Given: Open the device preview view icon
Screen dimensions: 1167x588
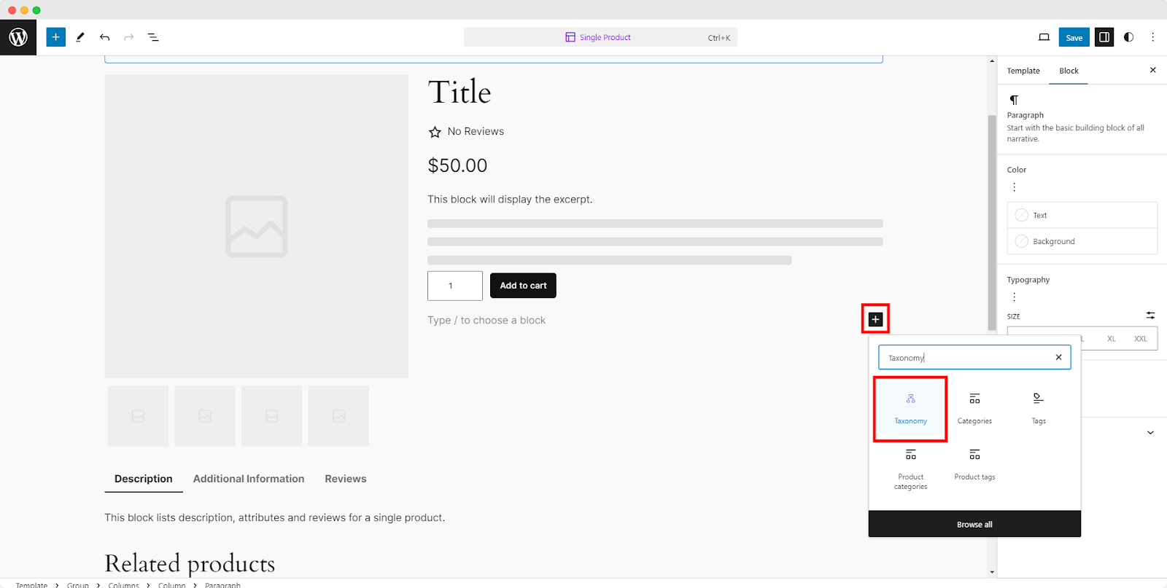Looking at the screenshot, I should tap(1044, 37).
